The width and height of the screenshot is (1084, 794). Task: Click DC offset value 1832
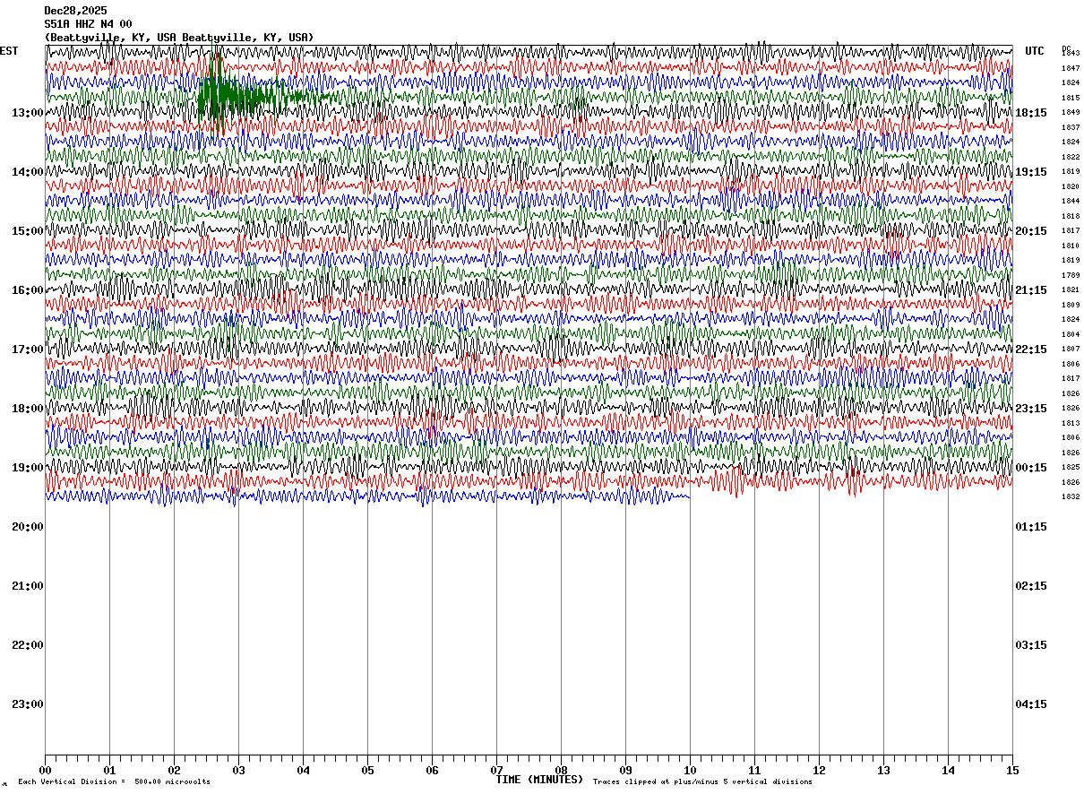click(1071, 496)
